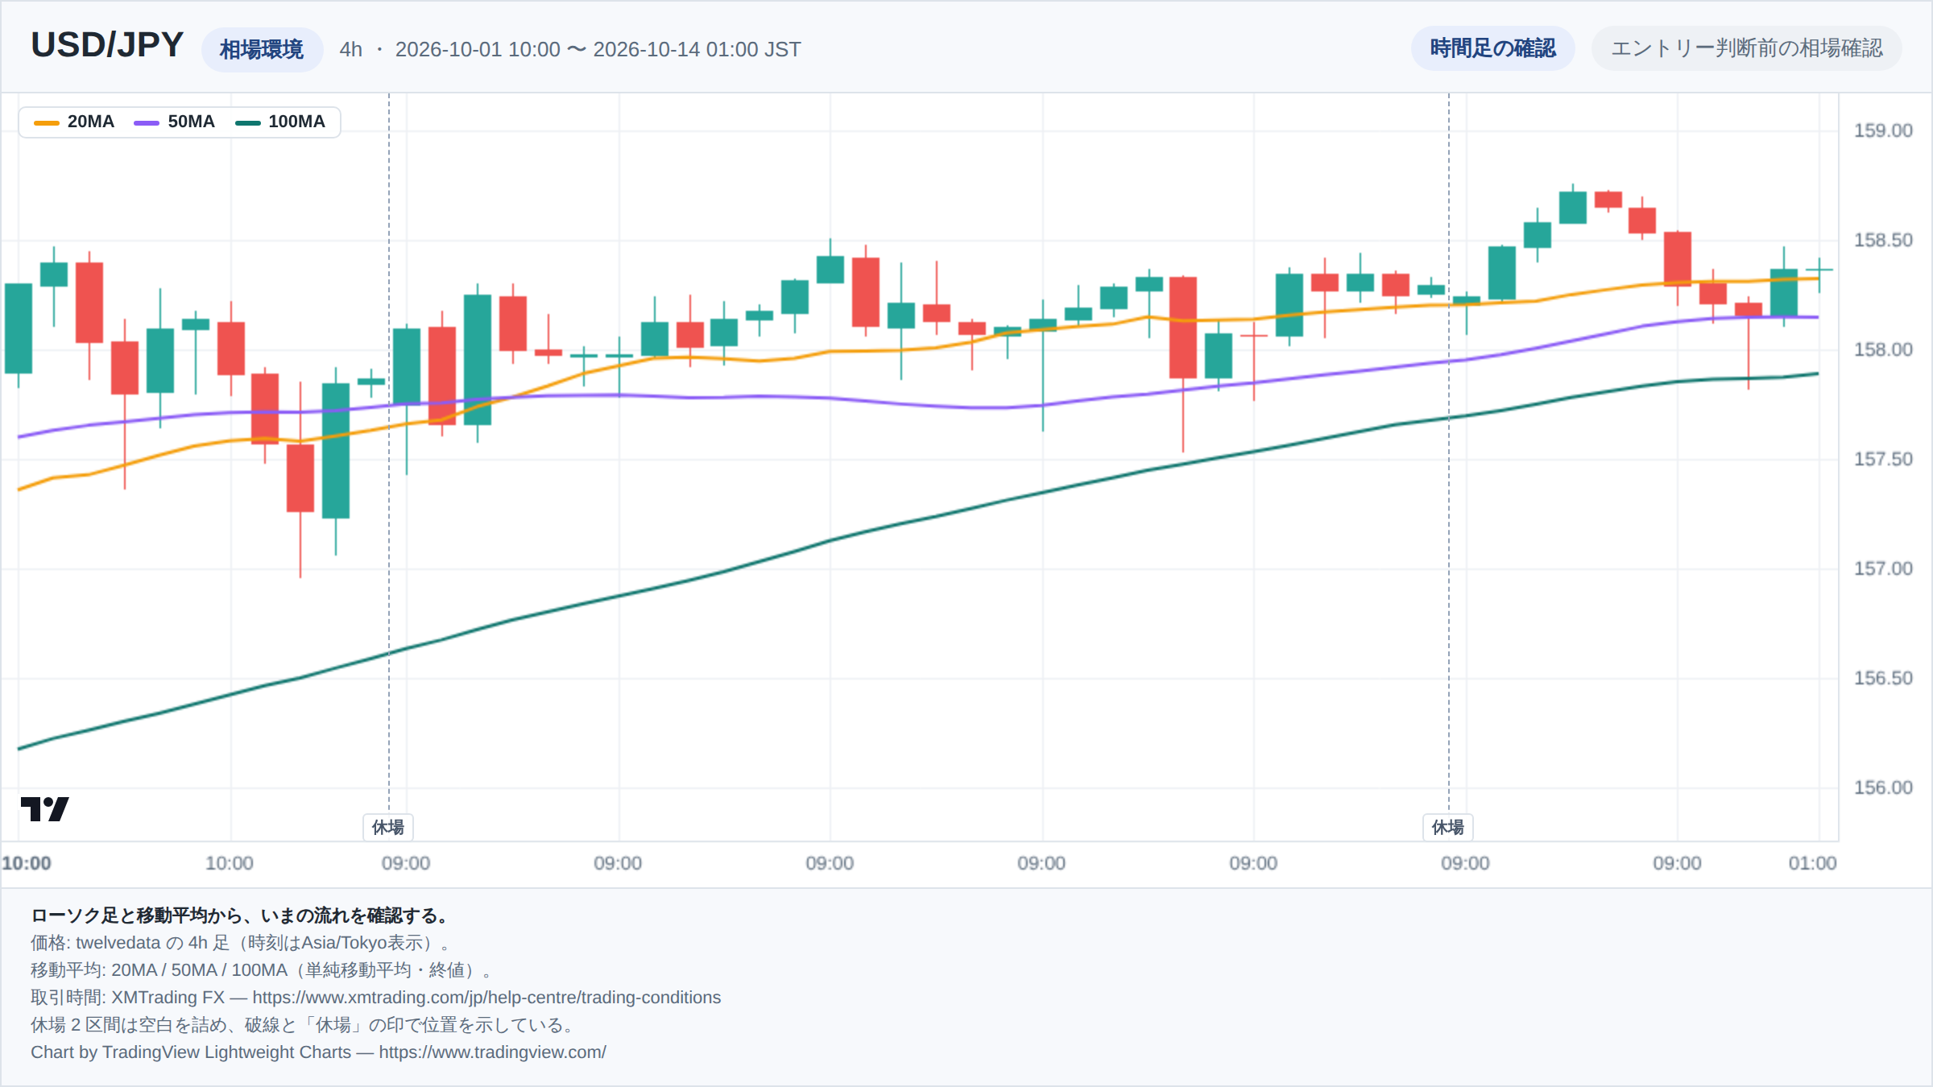This screenshot has width=1933, height=1087.
Task: Select the 相場環境 badge
Action: [262, 49]
